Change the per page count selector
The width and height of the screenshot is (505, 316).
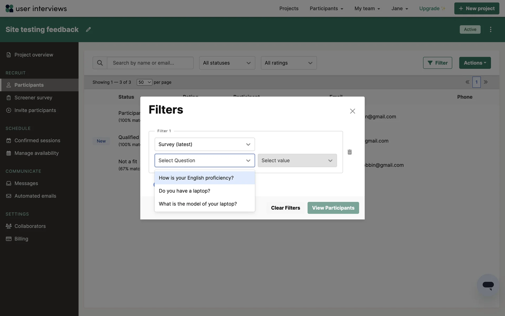coord(144,82)
